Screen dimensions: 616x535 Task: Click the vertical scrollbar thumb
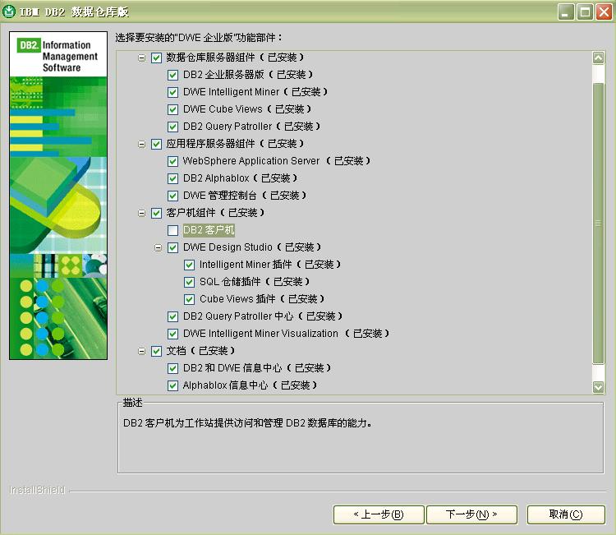(x=598, y=224)
